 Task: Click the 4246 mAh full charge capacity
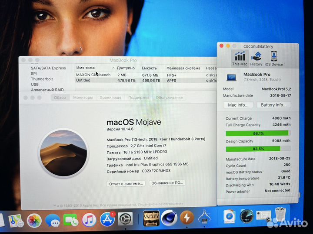point(281,125)
